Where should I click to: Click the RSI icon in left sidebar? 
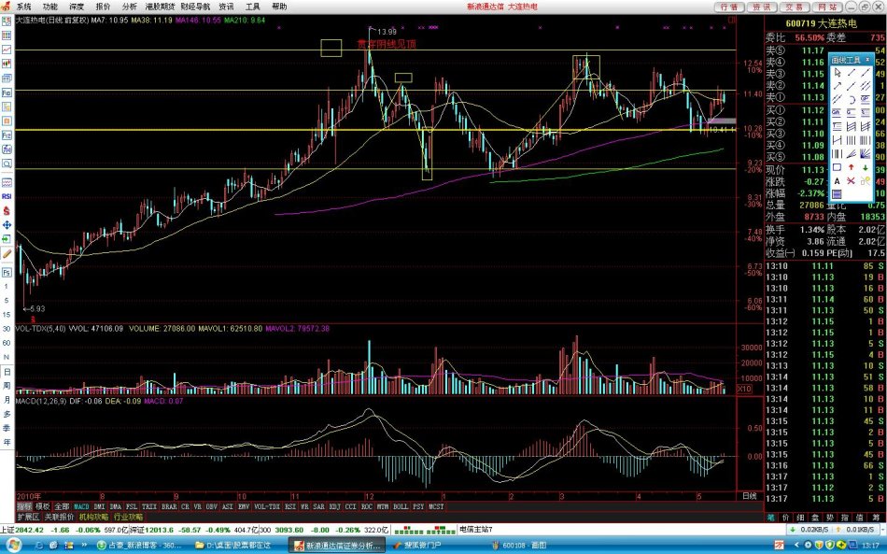(7, 197)
